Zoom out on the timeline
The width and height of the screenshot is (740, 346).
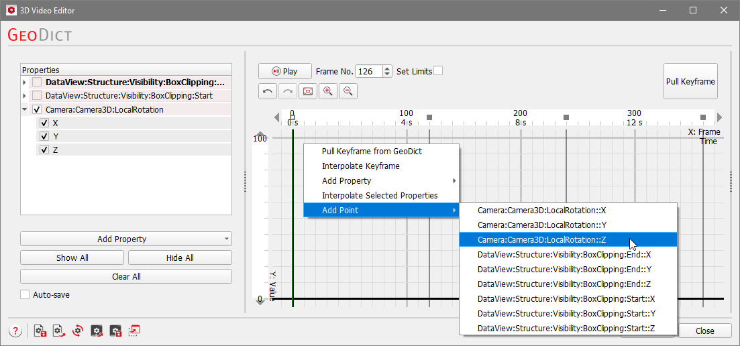[348, 91]
